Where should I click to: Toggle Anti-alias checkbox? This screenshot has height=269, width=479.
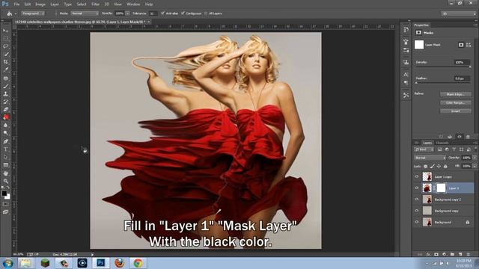click(x=163, y=13)
